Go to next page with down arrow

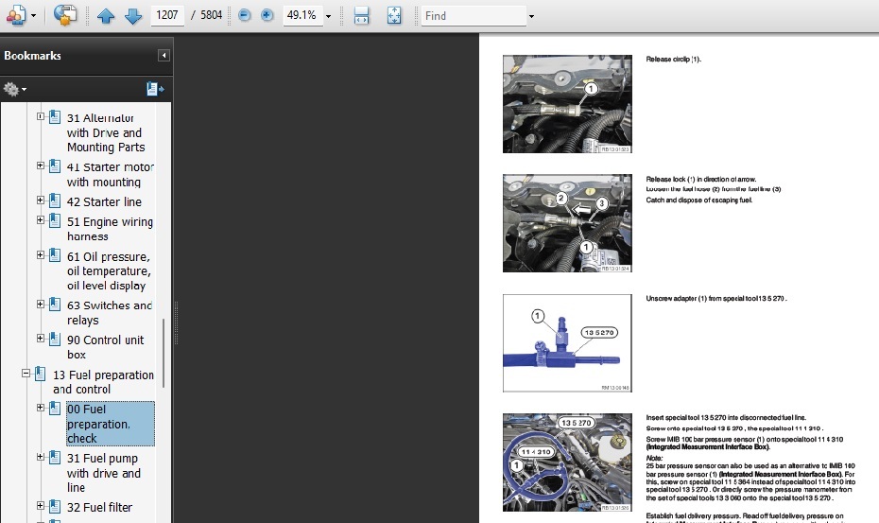[x=133, y=16]
